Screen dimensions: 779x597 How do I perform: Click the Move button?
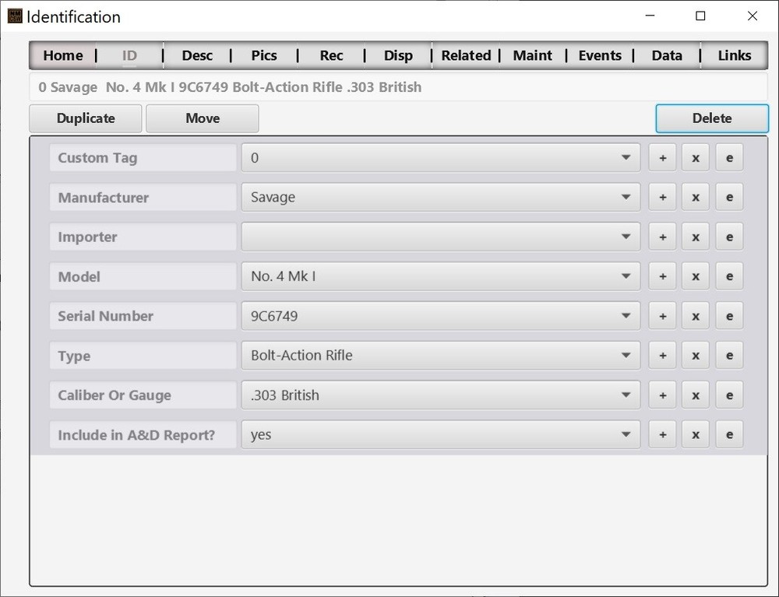click(202, 118)
